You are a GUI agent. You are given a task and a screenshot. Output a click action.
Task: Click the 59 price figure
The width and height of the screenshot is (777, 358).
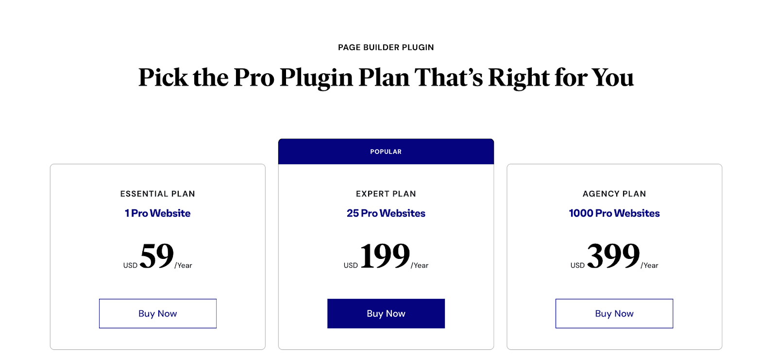click(157, 256)
